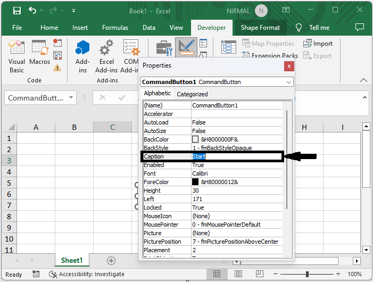Open Customize Quick Access Toolbar menu

(74, 11)
